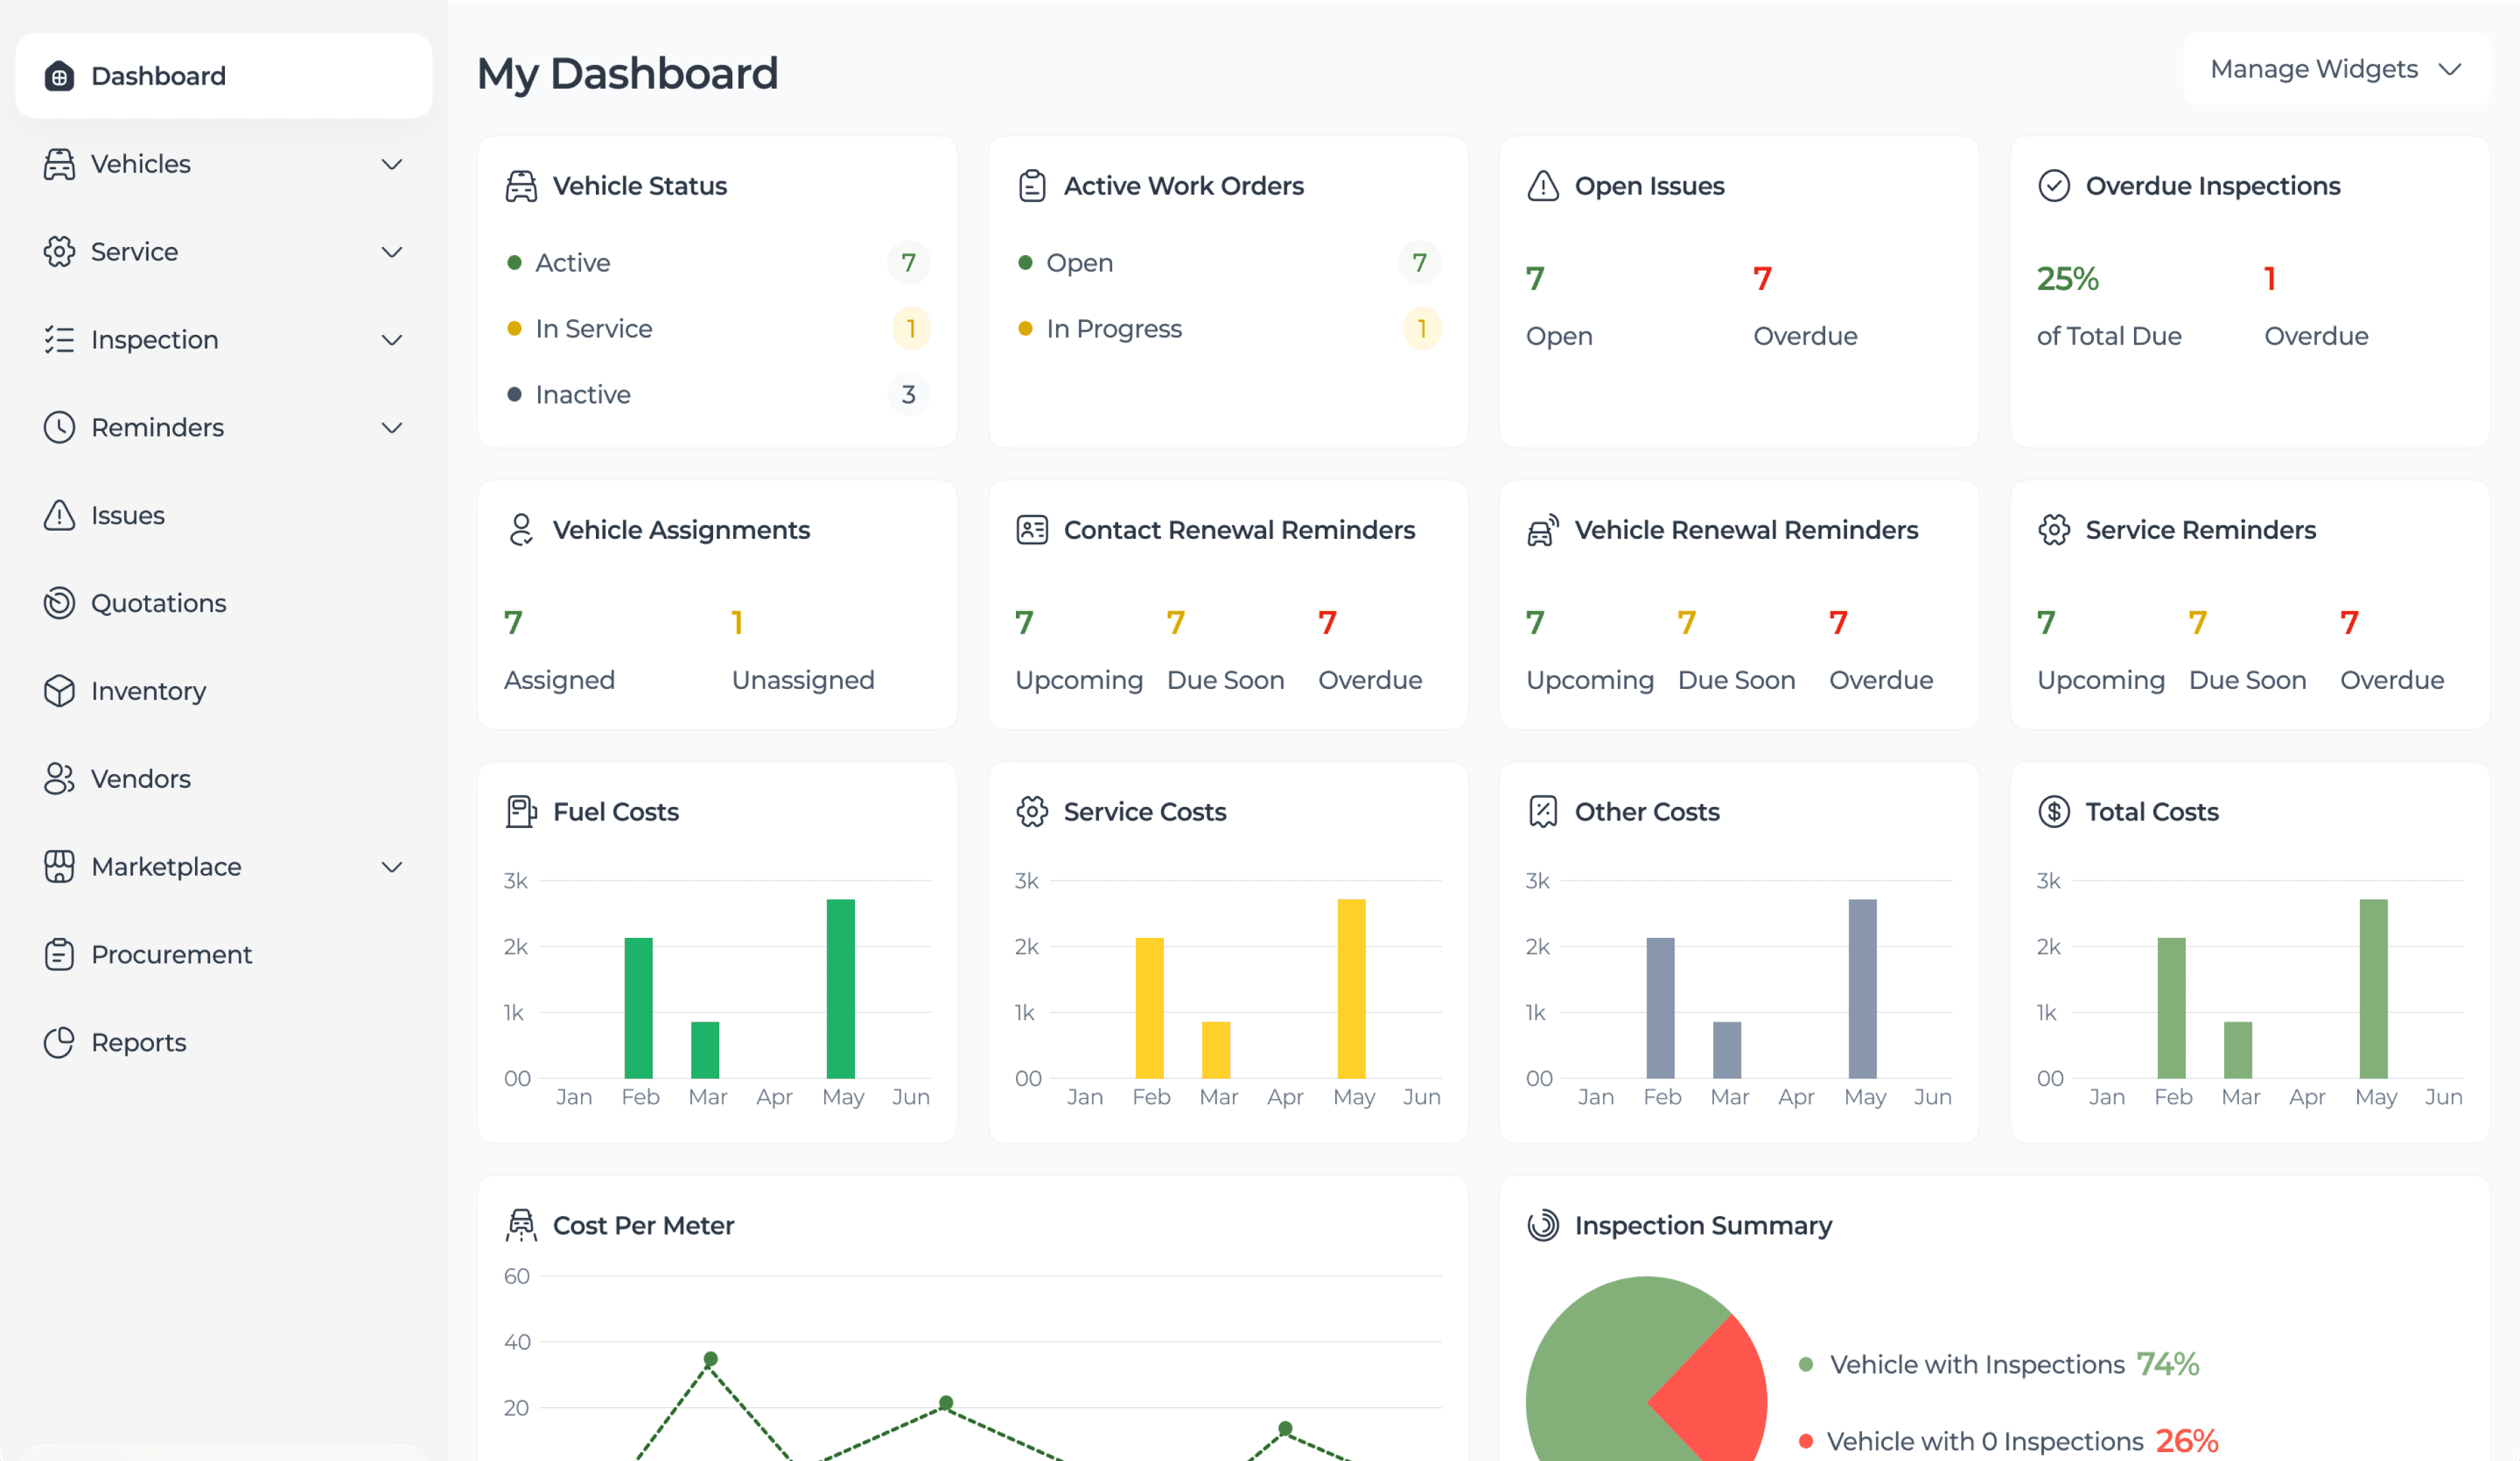The width and height of the screenshot is (2520, 1461).
Task: Open the Manage Widgets dropdown
Action: [2333, 68]
